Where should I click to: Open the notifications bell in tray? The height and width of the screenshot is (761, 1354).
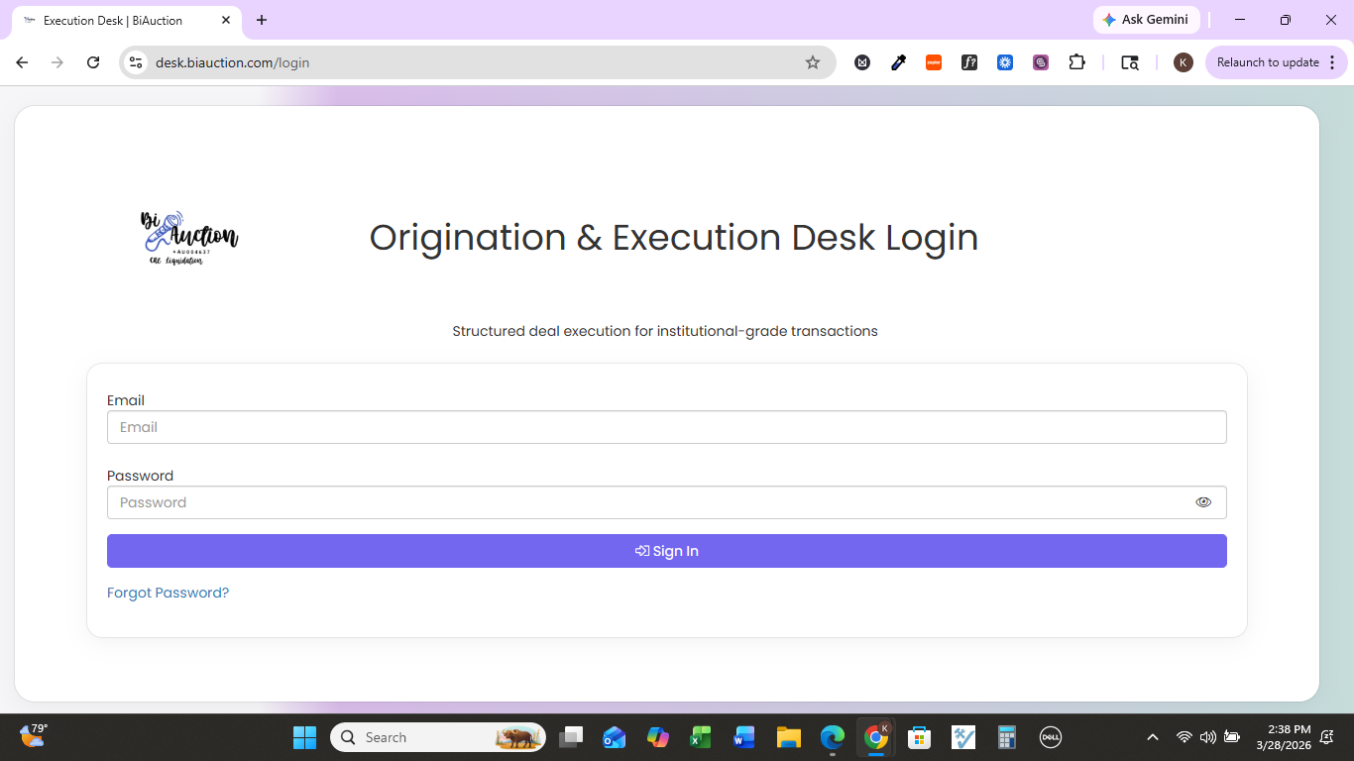(1327, 737)
